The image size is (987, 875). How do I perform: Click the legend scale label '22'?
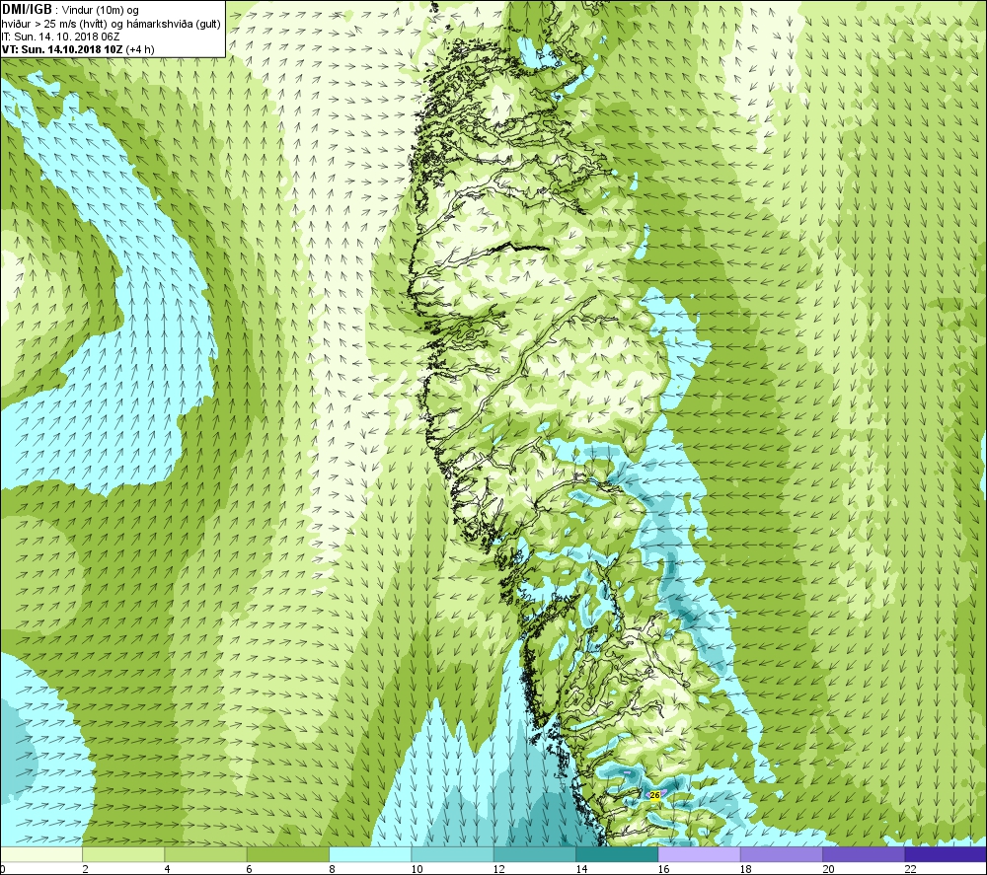coord(910,869)
